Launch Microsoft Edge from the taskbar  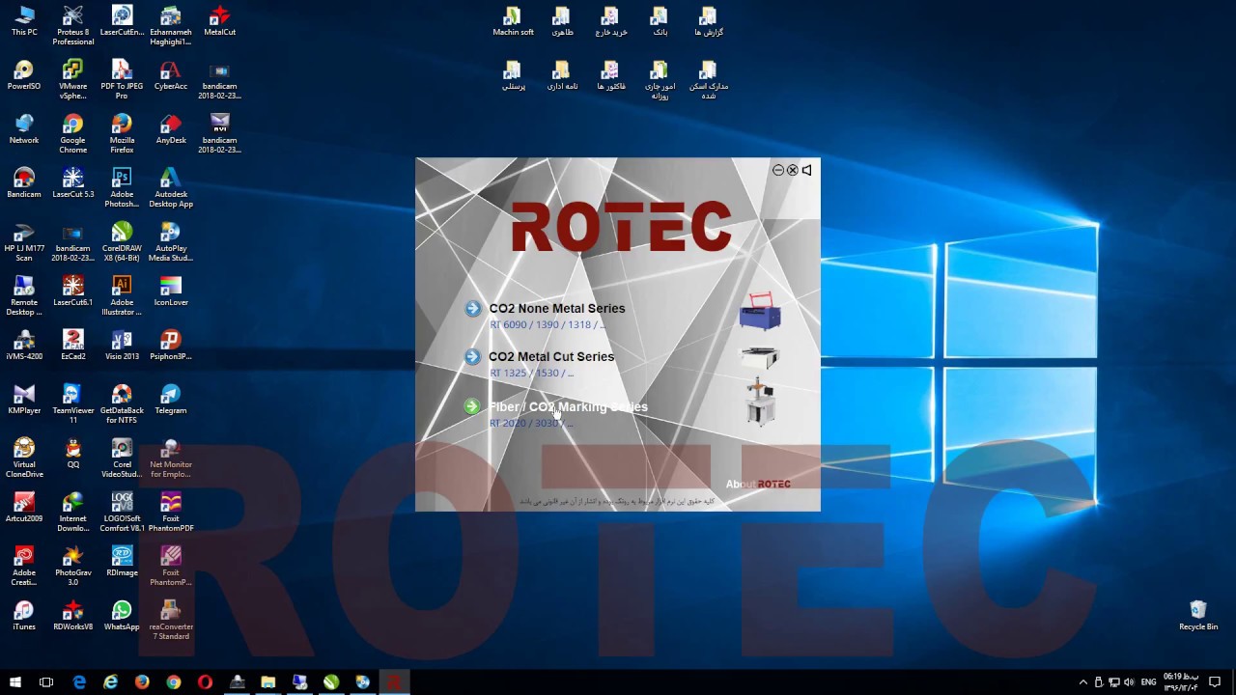(x=79, y=682)
